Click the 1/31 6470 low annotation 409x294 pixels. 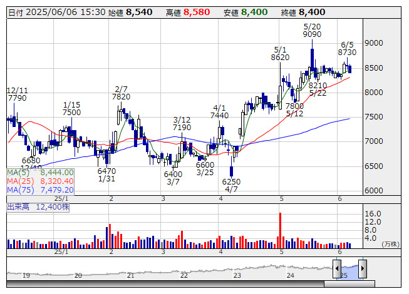click(x=106, y=175)
